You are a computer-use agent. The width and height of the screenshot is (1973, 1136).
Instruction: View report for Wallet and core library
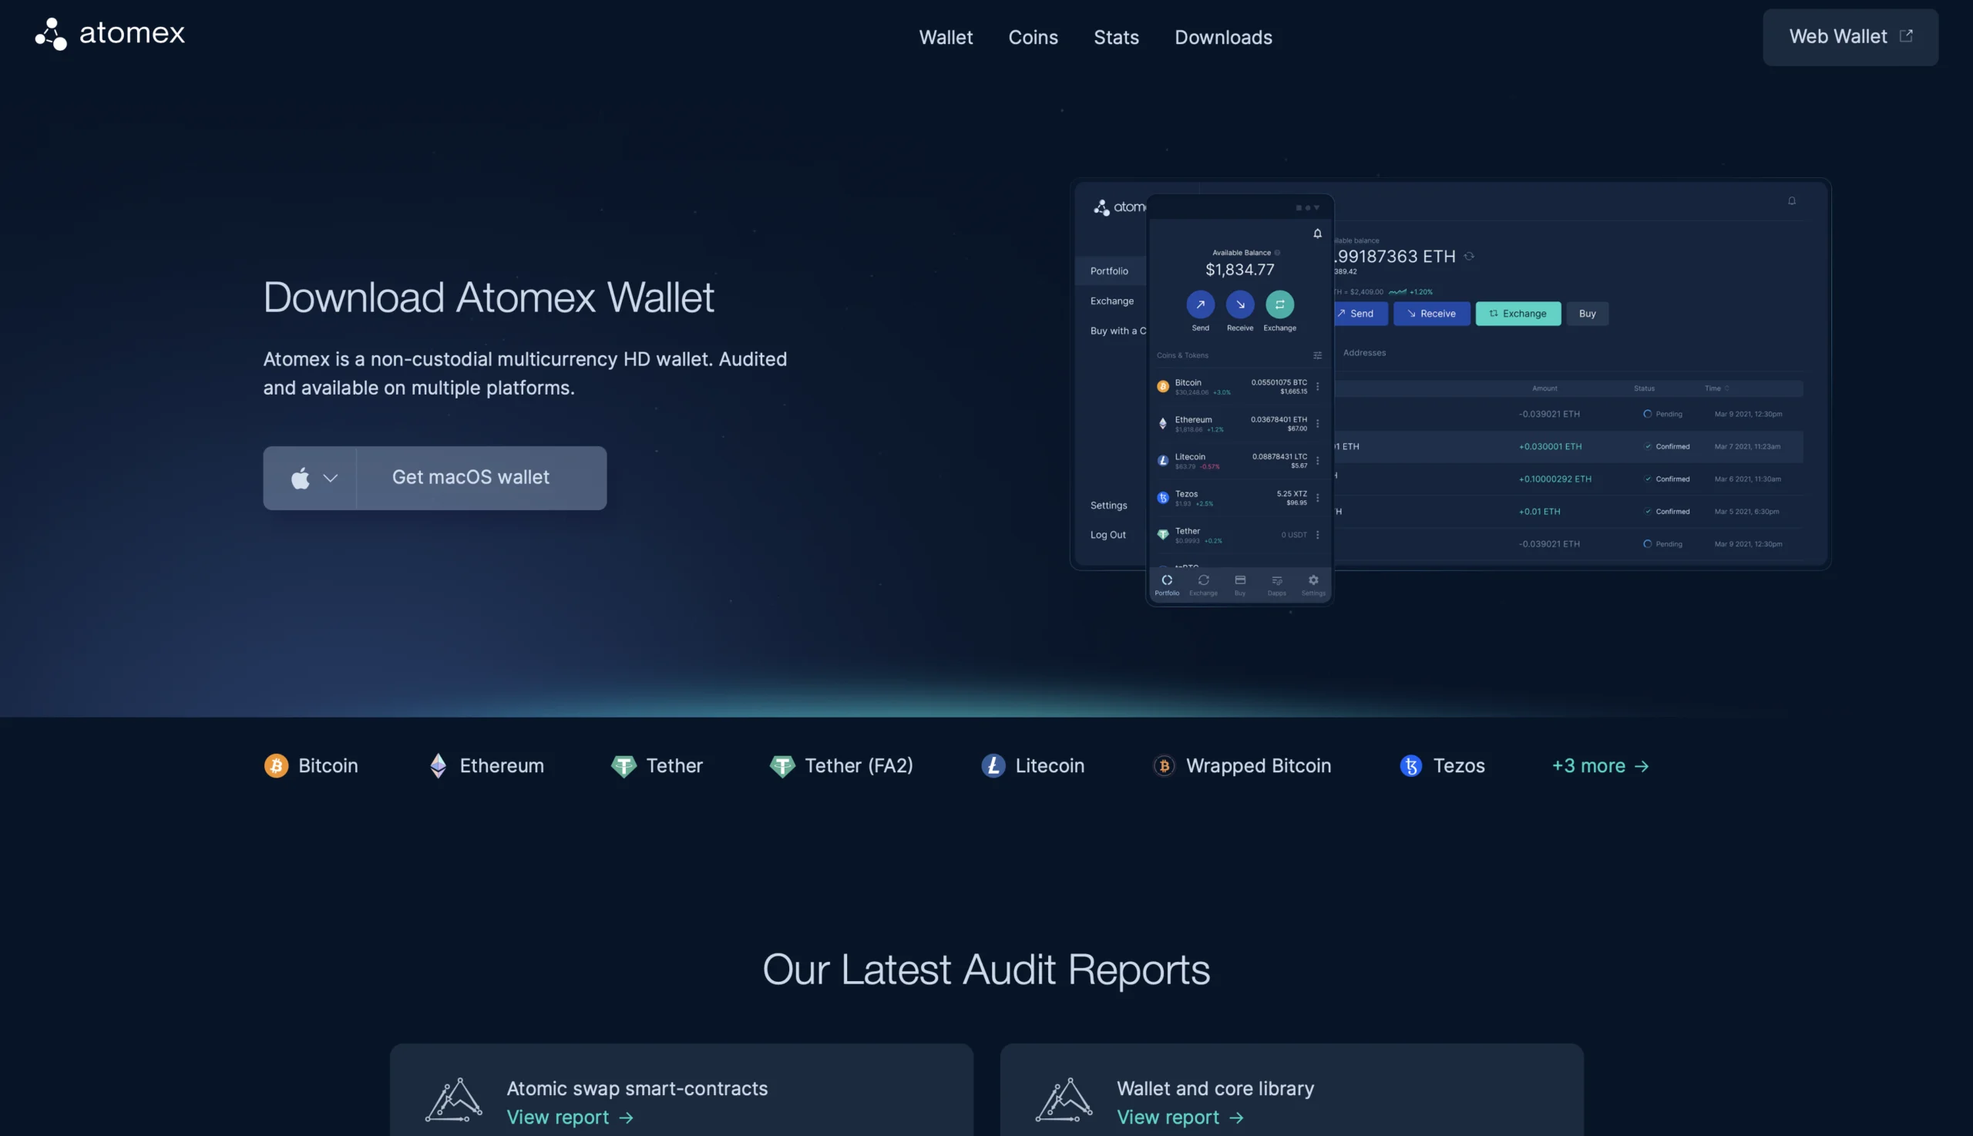pyautogui.click(x=1181, y=1118)
